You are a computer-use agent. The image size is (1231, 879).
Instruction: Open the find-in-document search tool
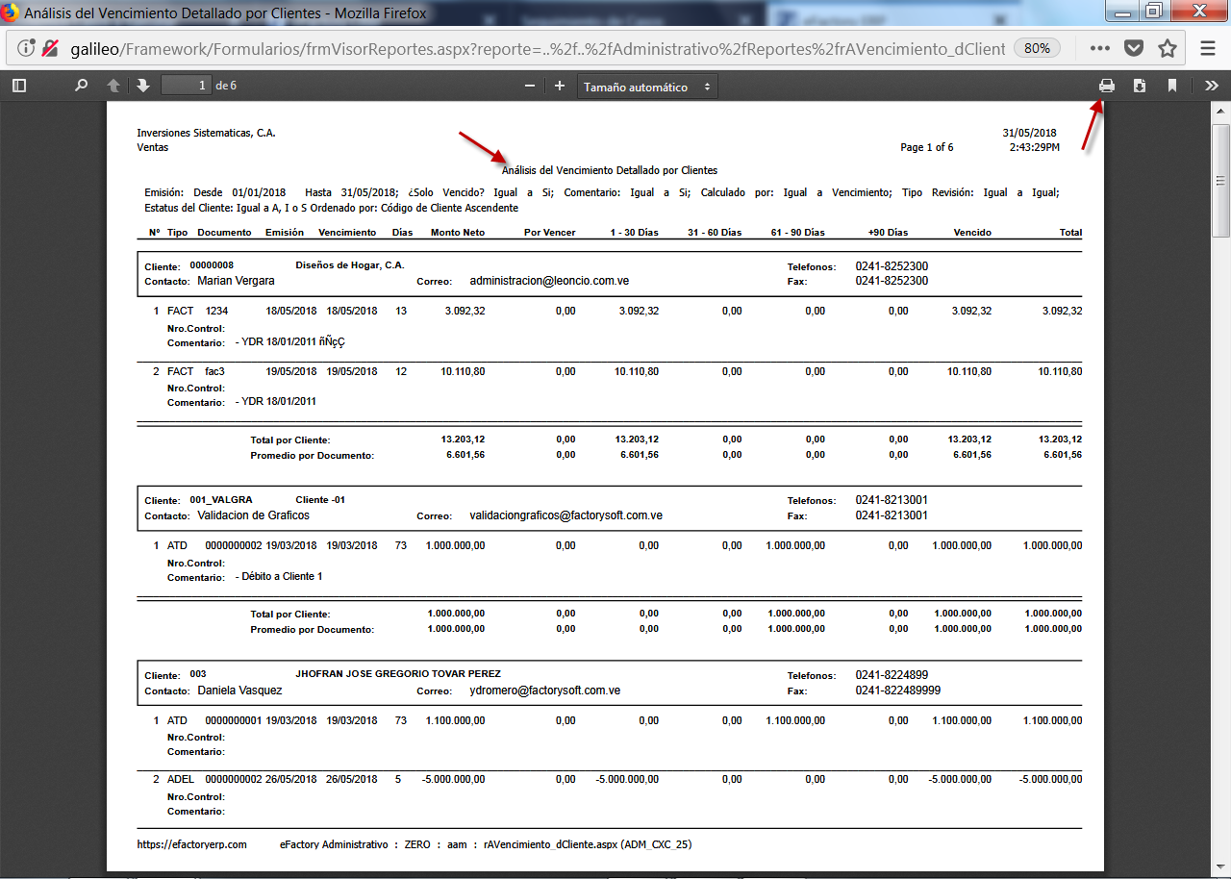(x=82, y=86)
